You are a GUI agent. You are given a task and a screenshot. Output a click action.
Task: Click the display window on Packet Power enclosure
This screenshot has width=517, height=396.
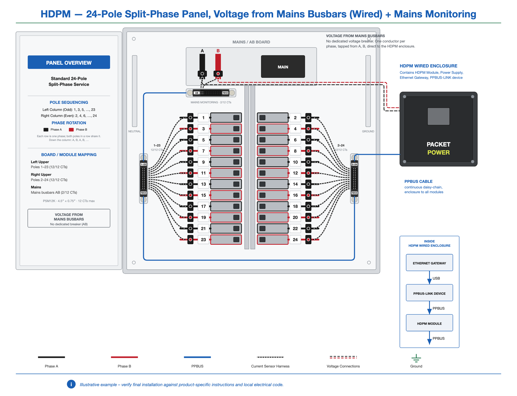(438, 116)
